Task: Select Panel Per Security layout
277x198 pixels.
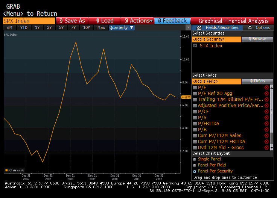Action: (x=195, y=171)
